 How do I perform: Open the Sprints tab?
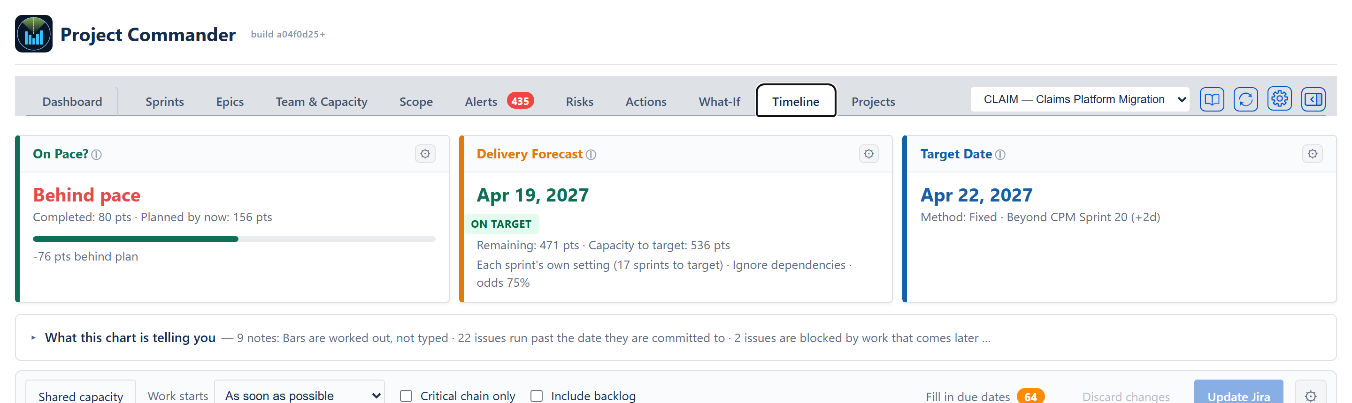[x=165, y=102]
